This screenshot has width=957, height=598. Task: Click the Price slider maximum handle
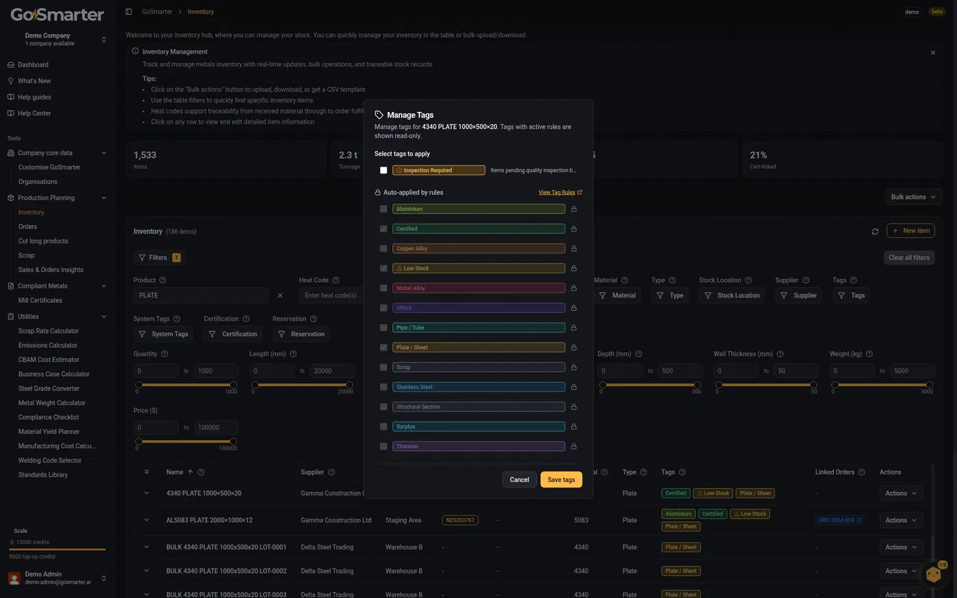click(234, 441)
